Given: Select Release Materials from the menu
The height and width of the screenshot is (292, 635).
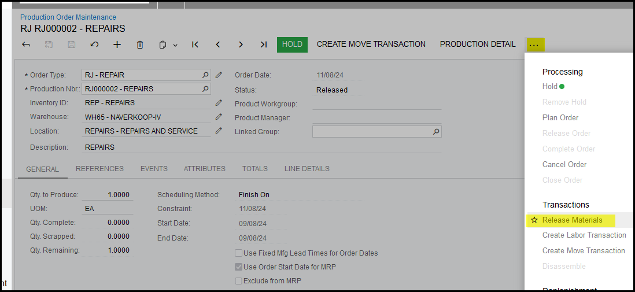Looking at the screenshot, I should [572, 220].
